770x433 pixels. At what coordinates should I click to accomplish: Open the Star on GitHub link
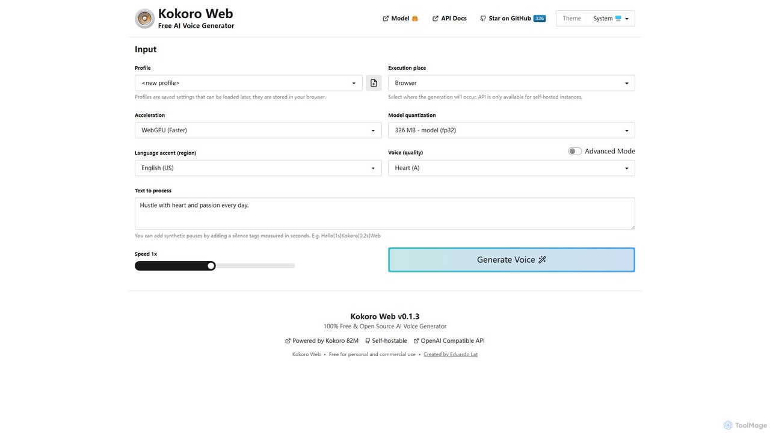pos(513,19)
